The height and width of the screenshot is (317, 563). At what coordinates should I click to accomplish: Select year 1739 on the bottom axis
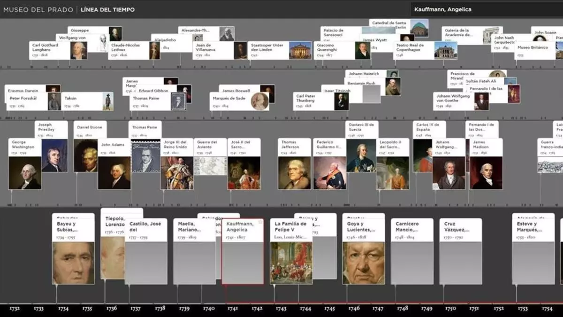coord(184,309)
